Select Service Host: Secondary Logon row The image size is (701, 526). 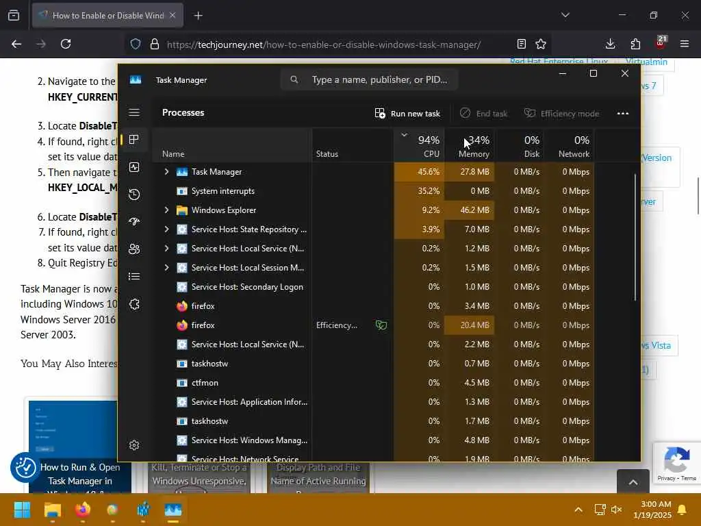click(x=373, y=287)
